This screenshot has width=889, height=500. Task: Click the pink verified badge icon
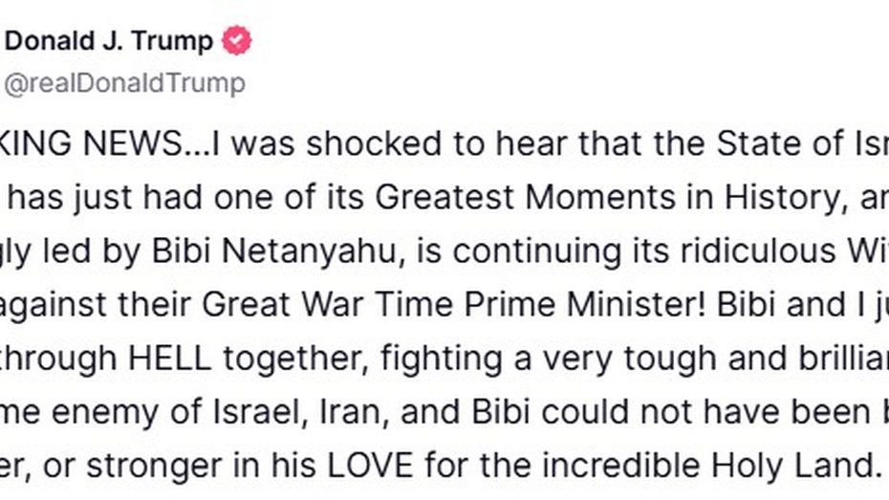[237, 41]
